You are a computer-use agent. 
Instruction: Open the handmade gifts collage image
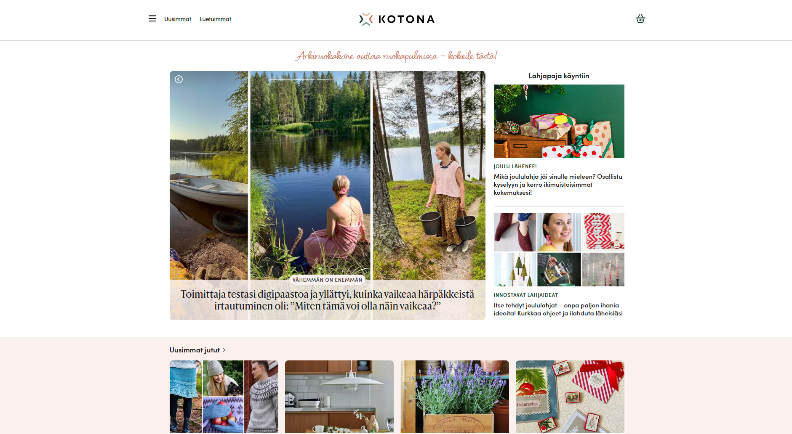click(559, 250)
